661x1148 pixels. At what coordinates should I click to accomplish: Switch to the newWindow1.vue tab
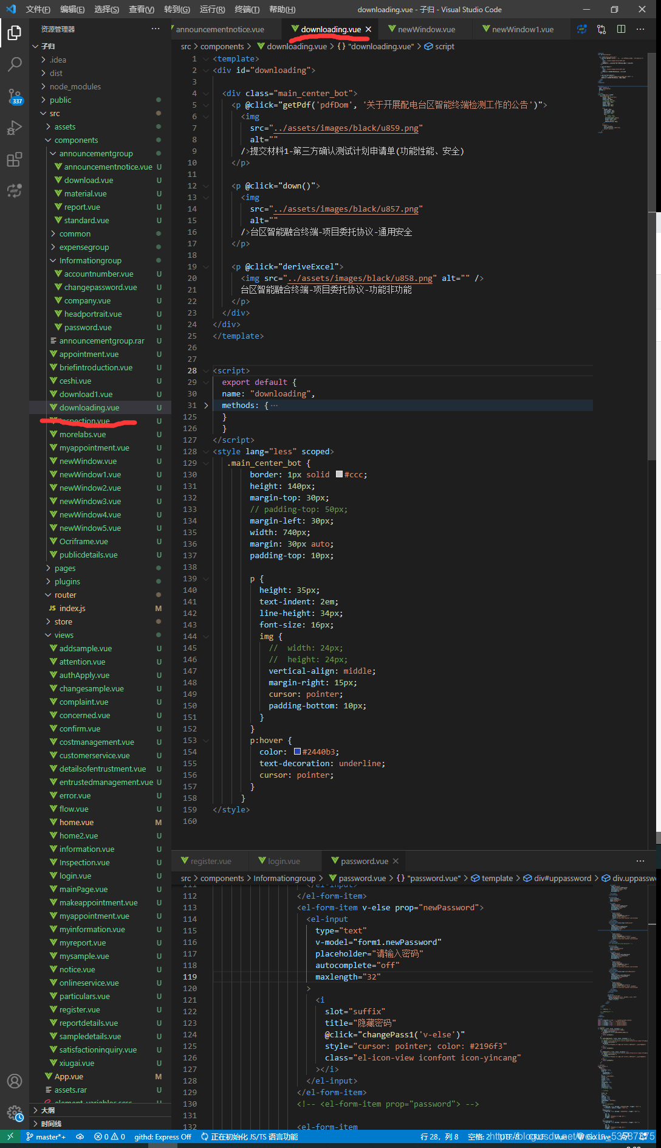coord(522,29)
